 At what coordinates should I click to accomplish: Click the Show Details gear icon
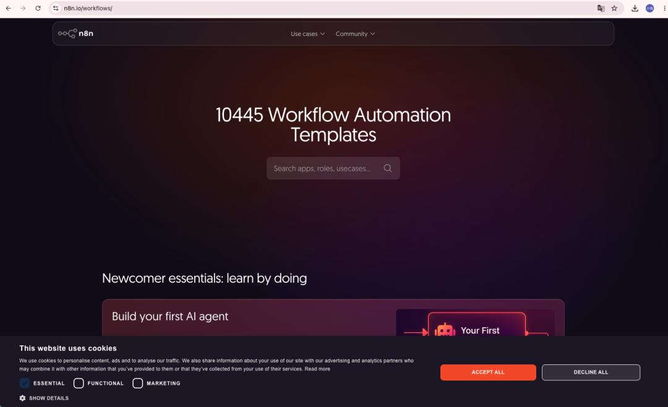tap(23, 398)
